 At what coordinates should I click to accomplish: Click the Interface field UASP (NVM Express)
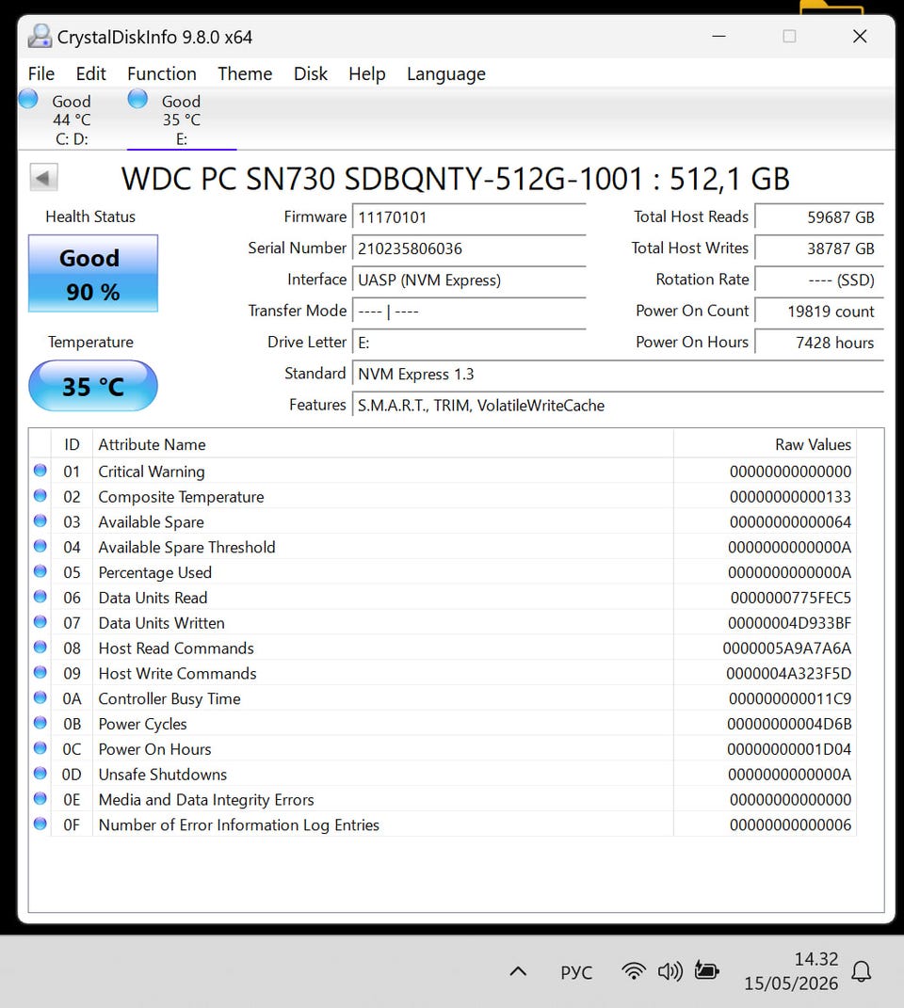coord(469,280)
